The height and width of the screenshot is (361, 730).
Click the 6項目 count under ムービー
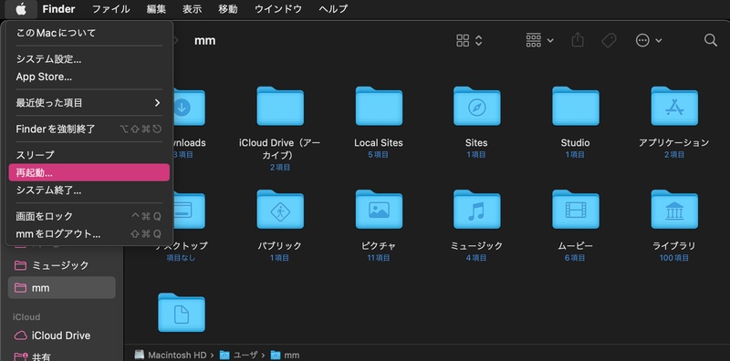[576, 258]
